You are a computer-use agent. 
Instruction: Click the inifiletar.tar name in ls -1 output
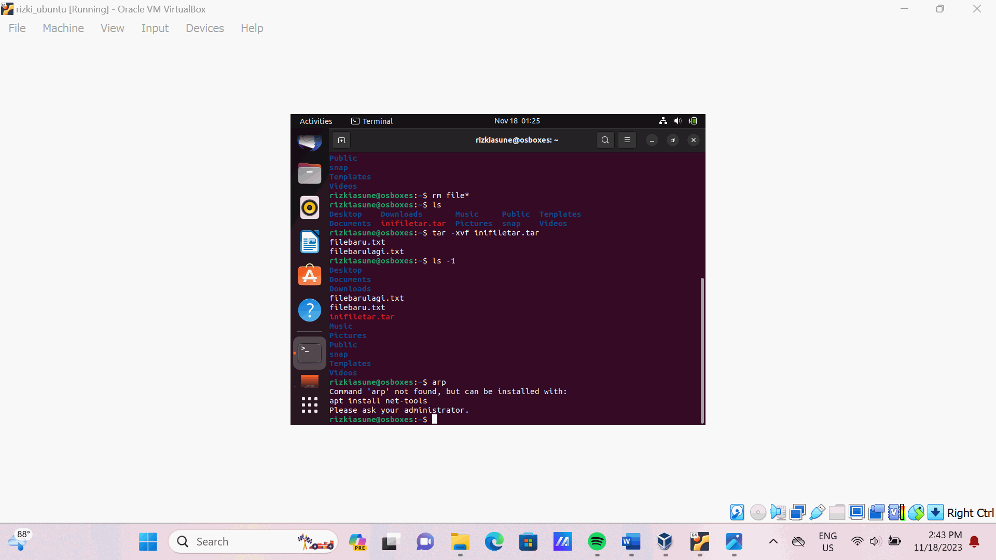coord(362,317)
